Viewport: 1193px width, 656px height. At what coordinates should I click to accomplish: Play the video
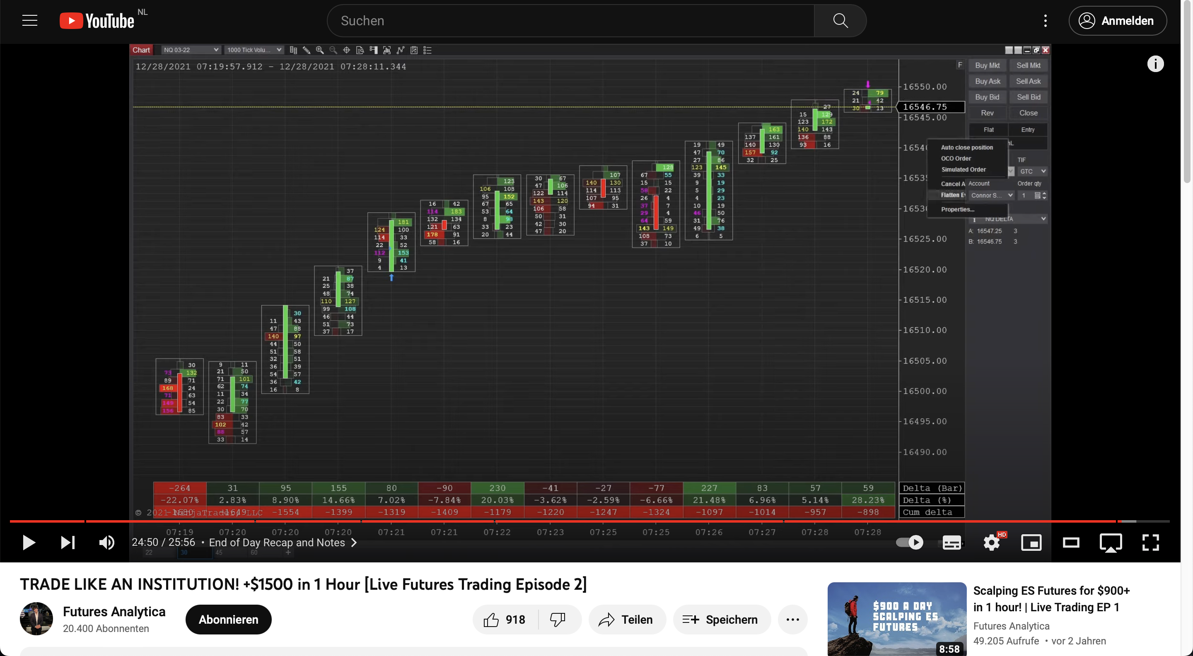coord(29,542)
